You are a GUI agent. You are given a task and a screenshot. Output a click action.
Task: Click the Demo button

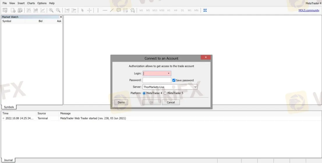pyautogui.click(x=121, y=102)
